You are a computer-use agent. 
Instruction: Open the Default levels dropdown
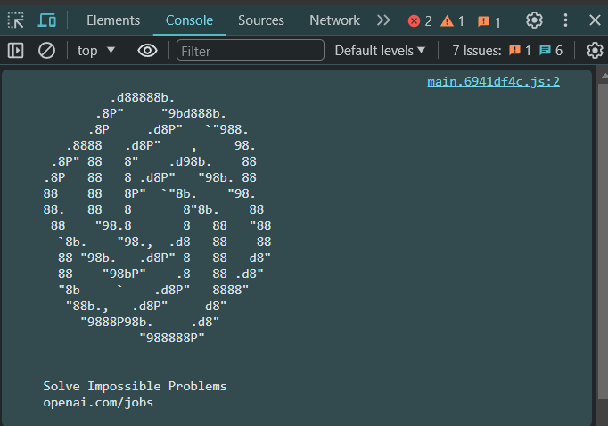[380, 51]
